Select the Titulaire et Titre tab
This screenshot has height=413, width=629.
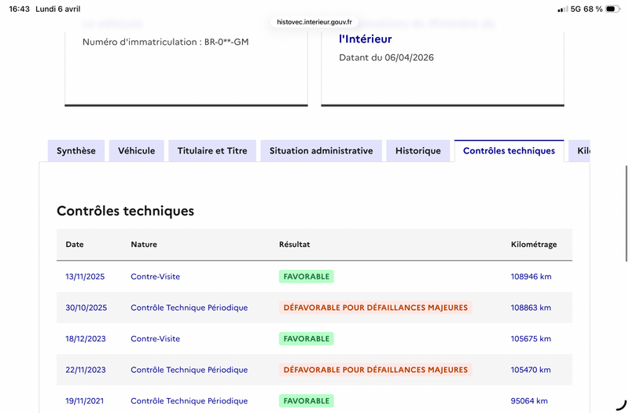click(212, 151)
